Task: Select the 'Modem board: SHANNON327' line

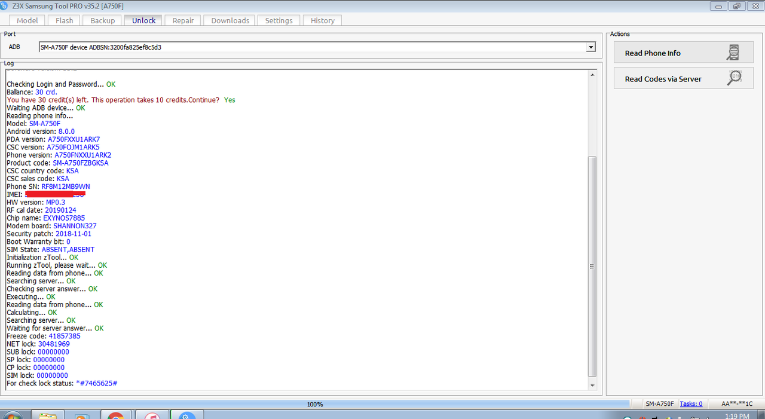Action: [x=51, y=226]
